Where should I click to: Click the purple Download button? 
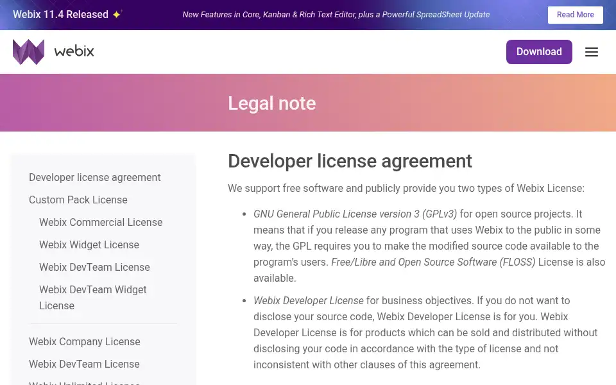tap(539, 52)
